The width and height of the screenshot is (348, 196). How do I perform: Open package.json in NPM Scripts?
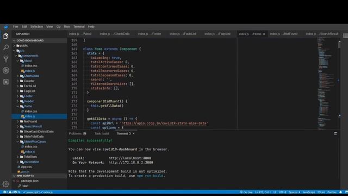pos(29,181)
